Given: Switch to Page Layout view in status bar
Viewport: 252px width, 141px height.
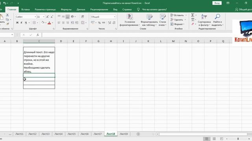Looking at the screenshot, I should (214, 139).
